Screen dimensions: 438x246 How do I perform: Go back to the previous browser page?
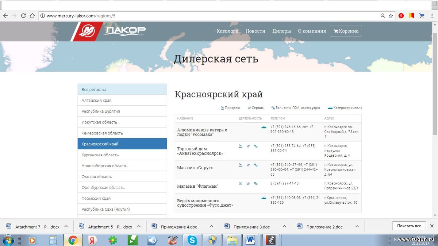5,16
